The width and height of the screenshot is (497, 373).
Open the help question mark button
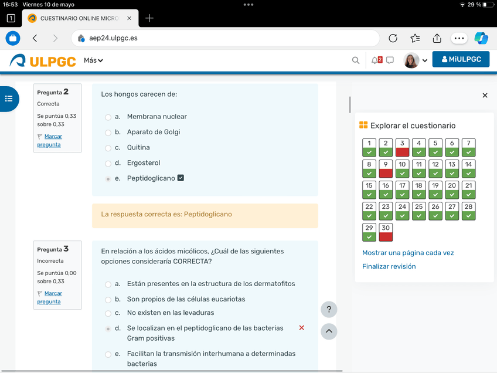(x=329, y=309)
